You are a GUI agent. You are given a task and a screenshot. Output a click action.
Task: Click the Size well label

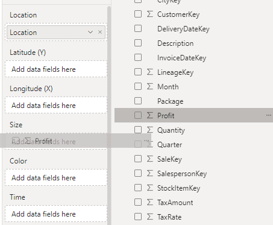coord(16,125)
